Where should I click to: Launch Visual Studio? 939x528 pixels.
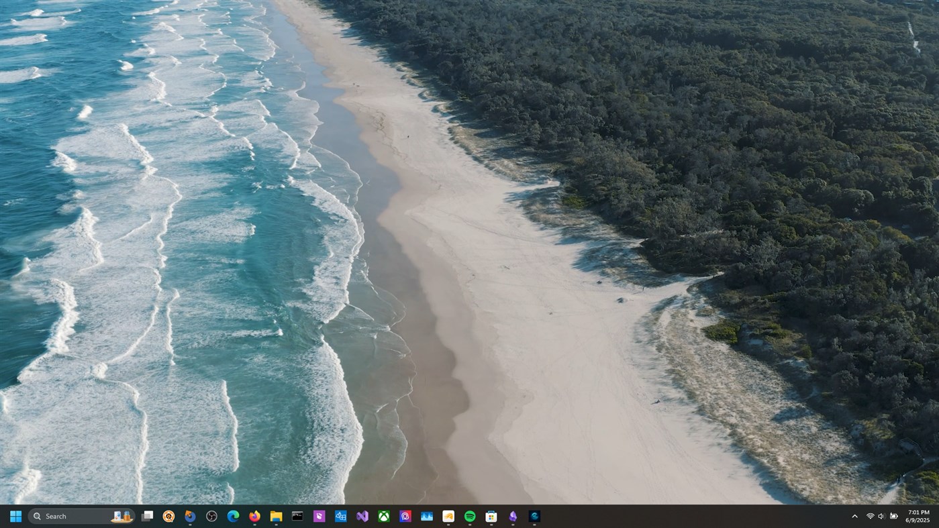[362, 516]
